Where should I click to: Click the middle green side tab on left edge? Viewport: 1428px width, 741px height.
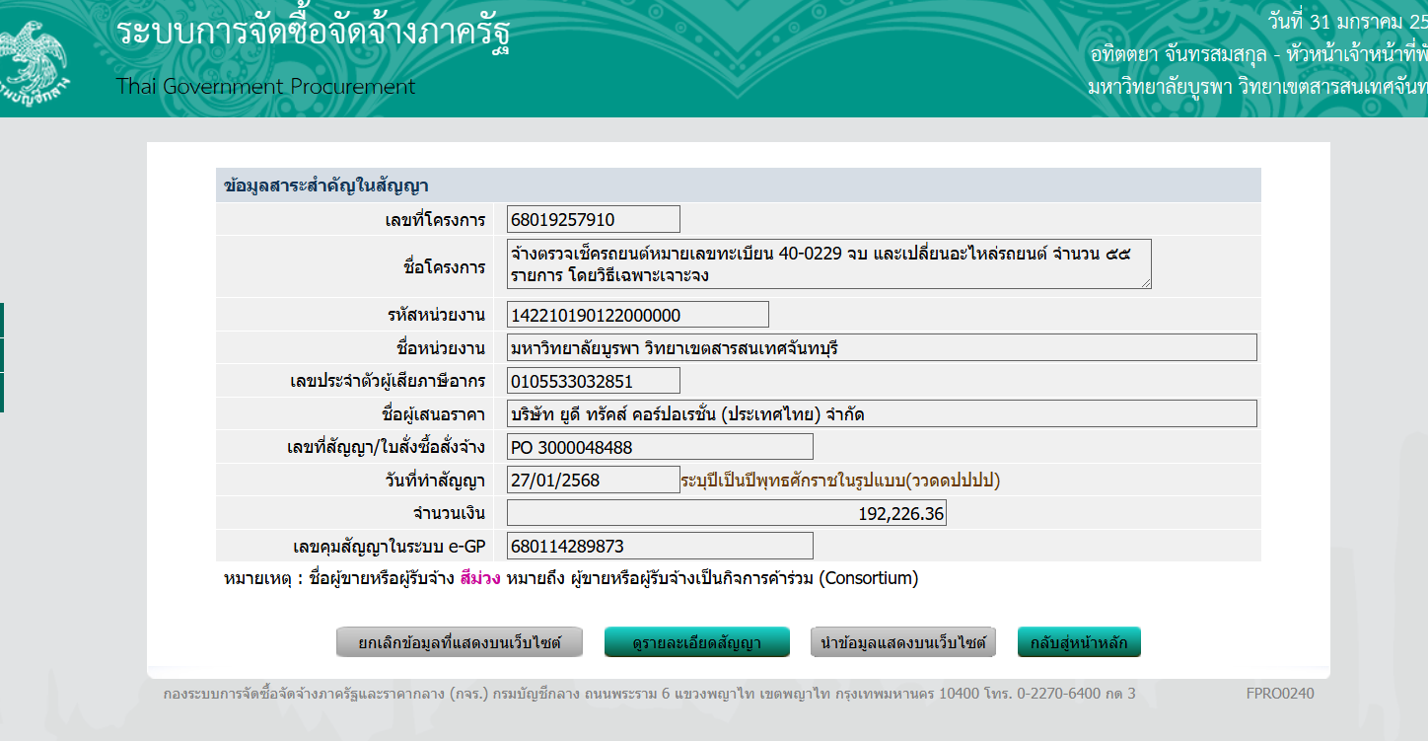pos(2,355)
